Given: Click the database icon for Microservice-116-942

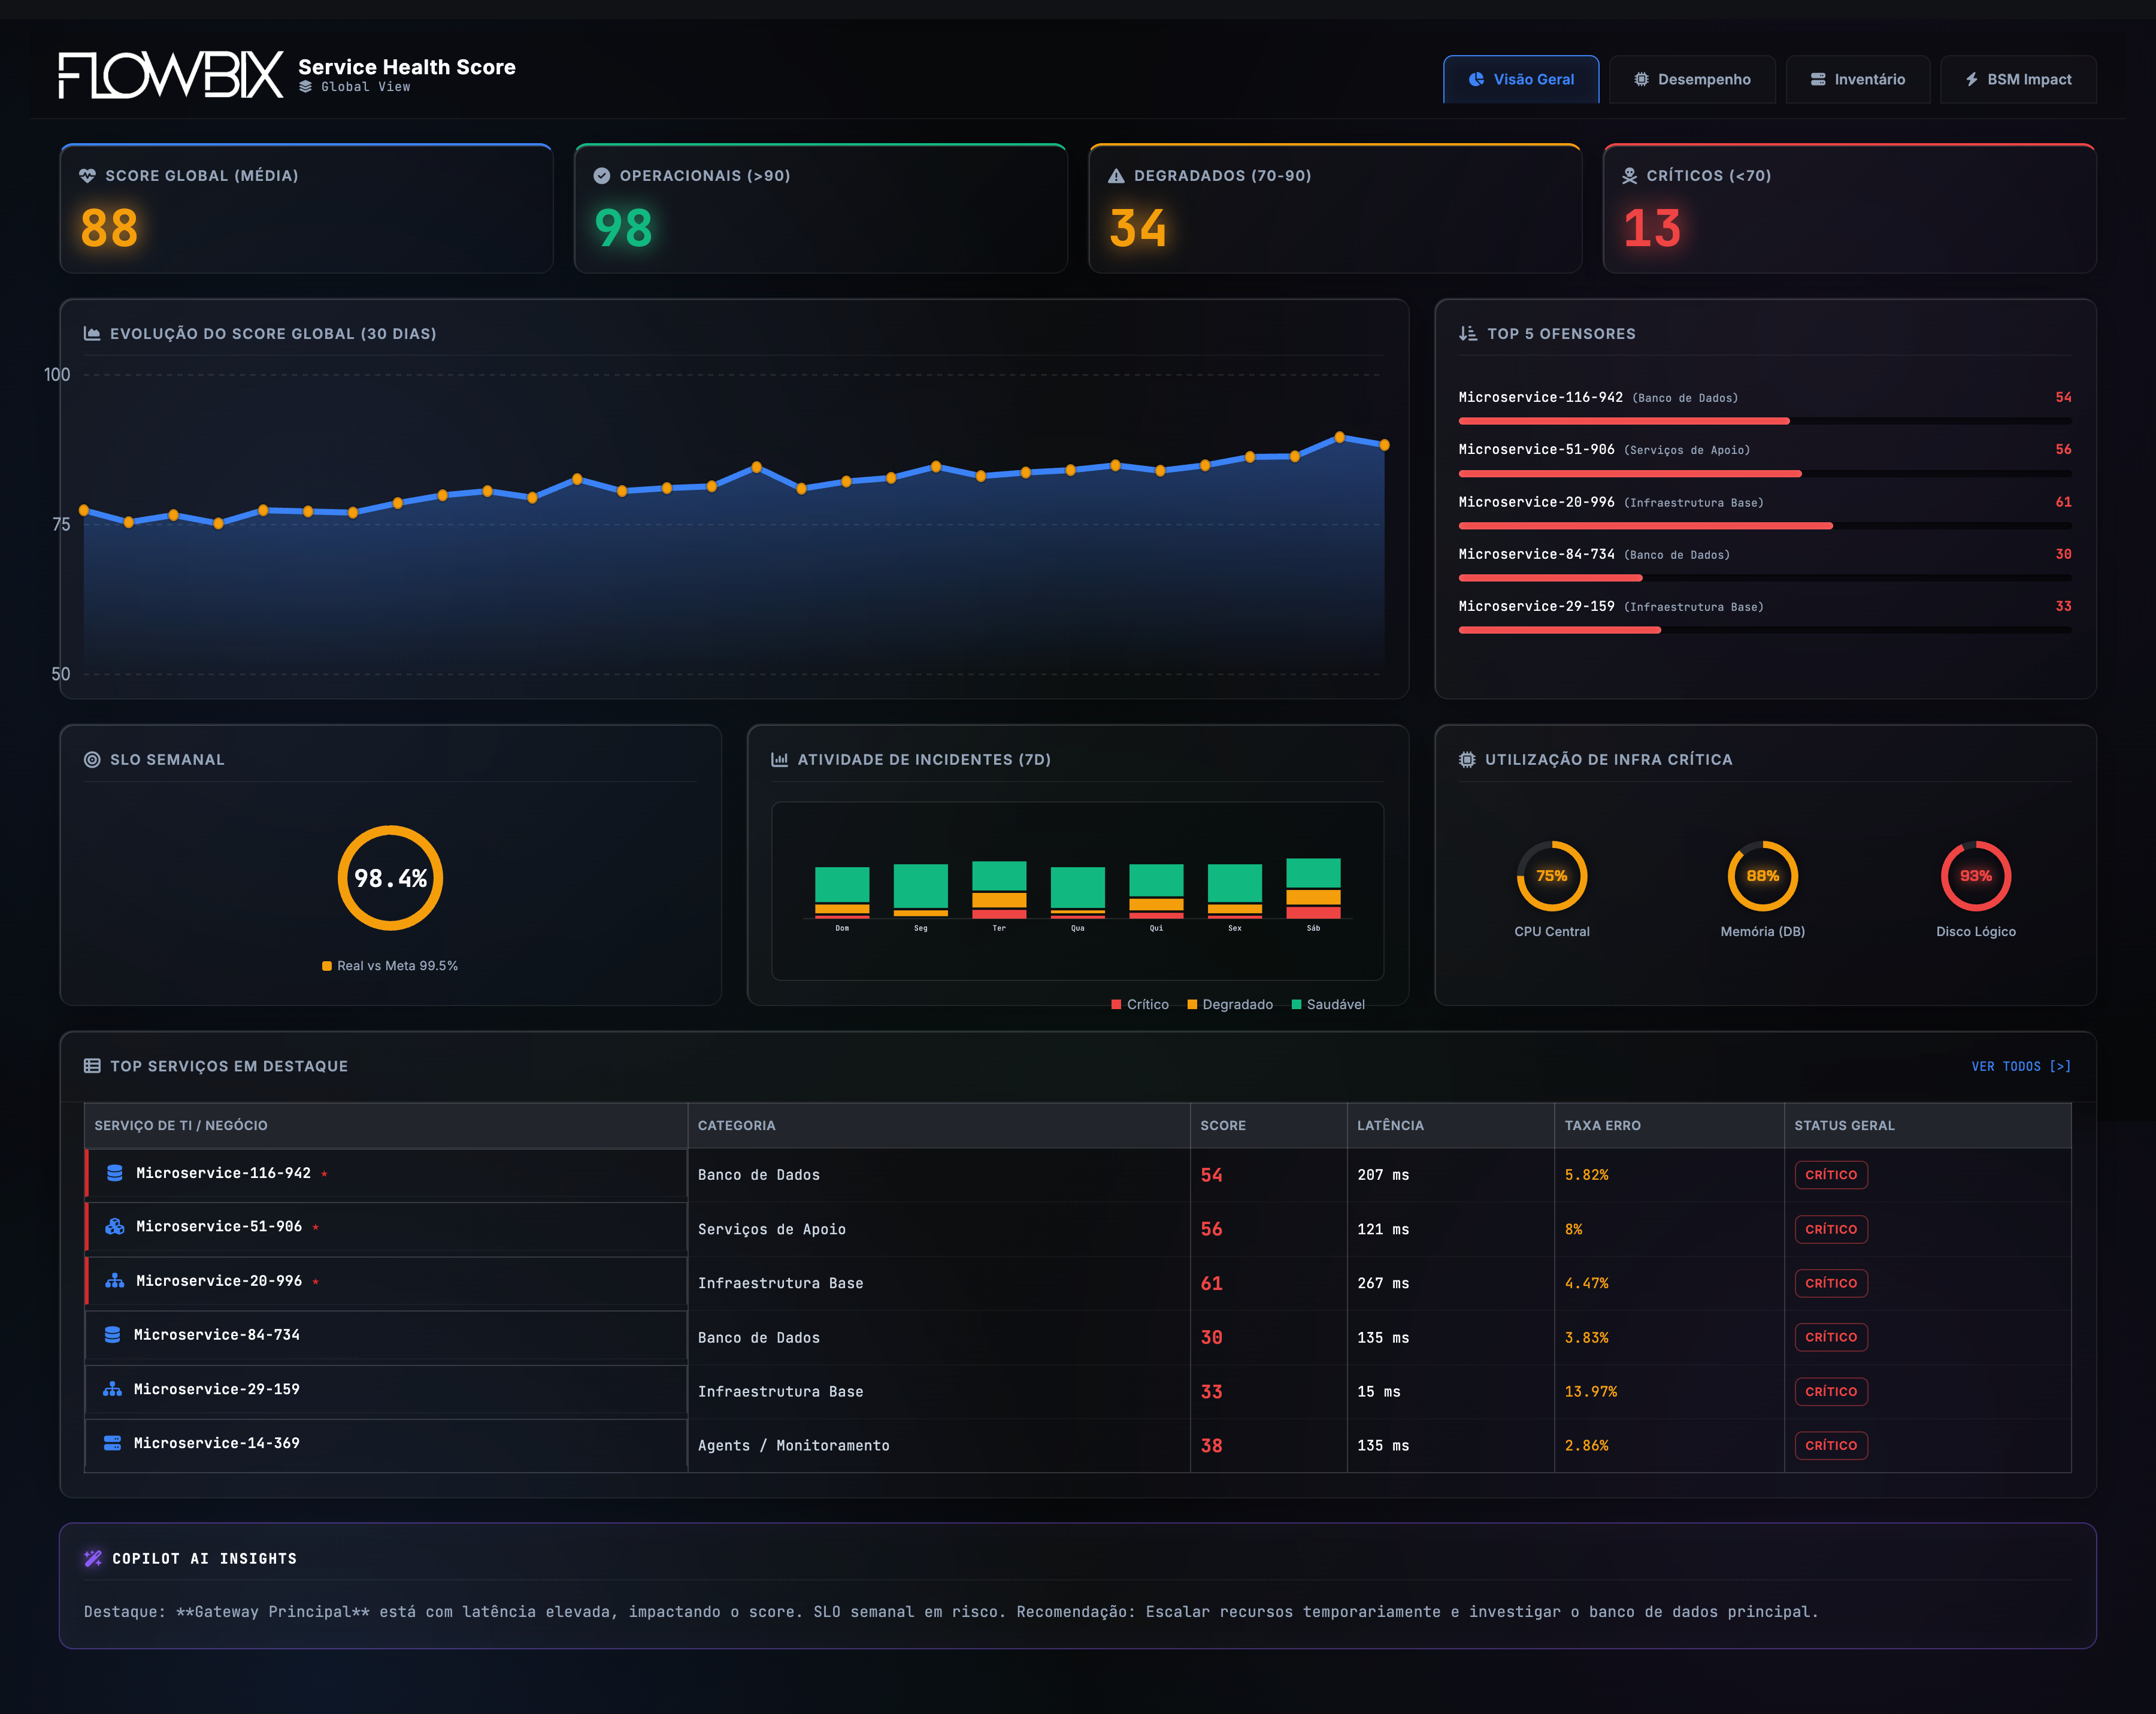Looking at the screenshot, I should [x=115, y=1173].
